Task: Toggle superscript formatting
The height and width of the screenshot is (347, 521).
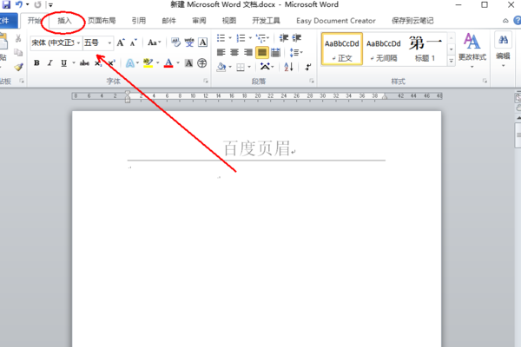Action: pyautogui.click(x=111, y=62)
